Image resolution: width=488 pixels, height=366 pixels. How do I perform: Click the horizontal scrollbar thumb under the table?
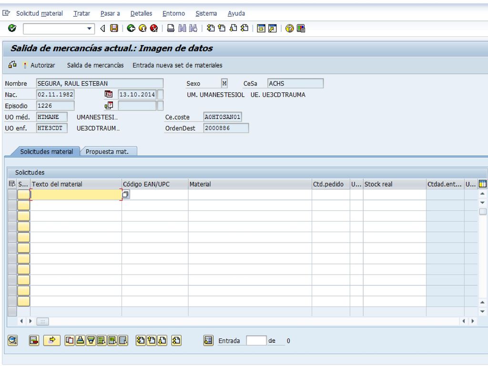42,321
